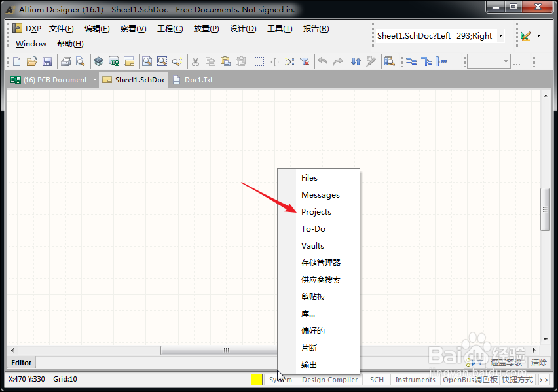Open the PCB release view icon
558x392 pixels.
114,62
